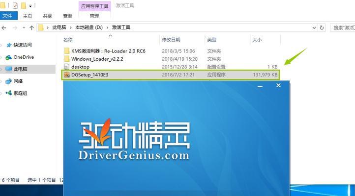
Task: Expand the chevron after 本地磁盘 (D:) in address bar
Action: pyautogui.click(x=107, y=27)
